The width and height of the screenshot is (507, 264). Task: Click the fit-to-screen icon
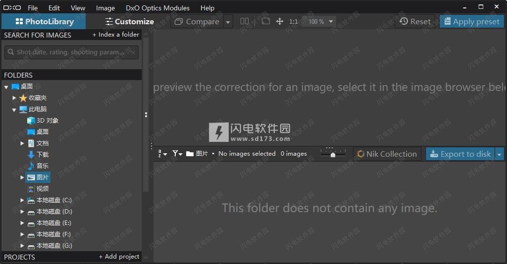pyautogui.click(x=266, y=21)
